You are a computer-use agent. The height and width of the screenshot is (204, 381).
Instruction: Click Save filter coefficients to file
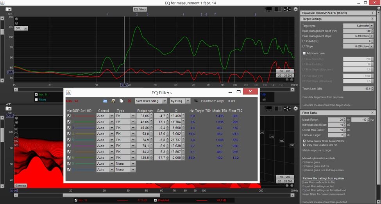tap(318, 182)
